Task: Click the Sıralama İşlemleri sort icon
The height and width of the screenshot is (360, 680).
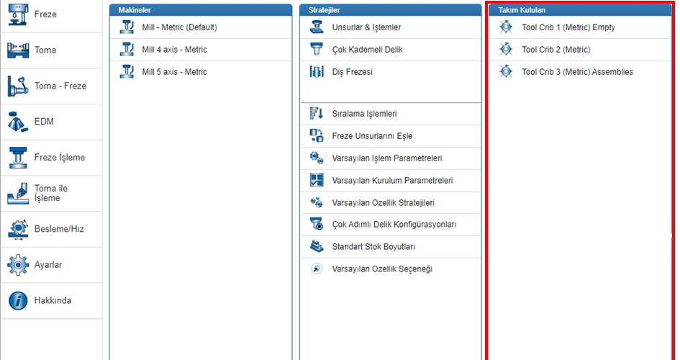Action: pos(316,114)
